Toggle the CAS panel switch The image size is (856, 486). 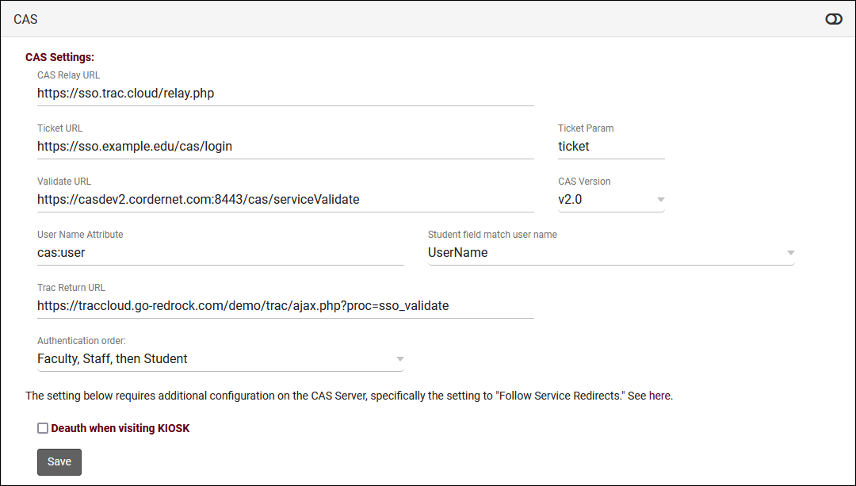(833, 19)
